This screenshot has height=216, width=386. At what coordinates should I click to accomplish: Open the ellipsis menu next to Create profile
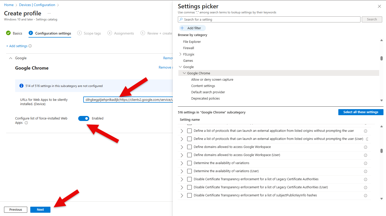coord(49,13)
